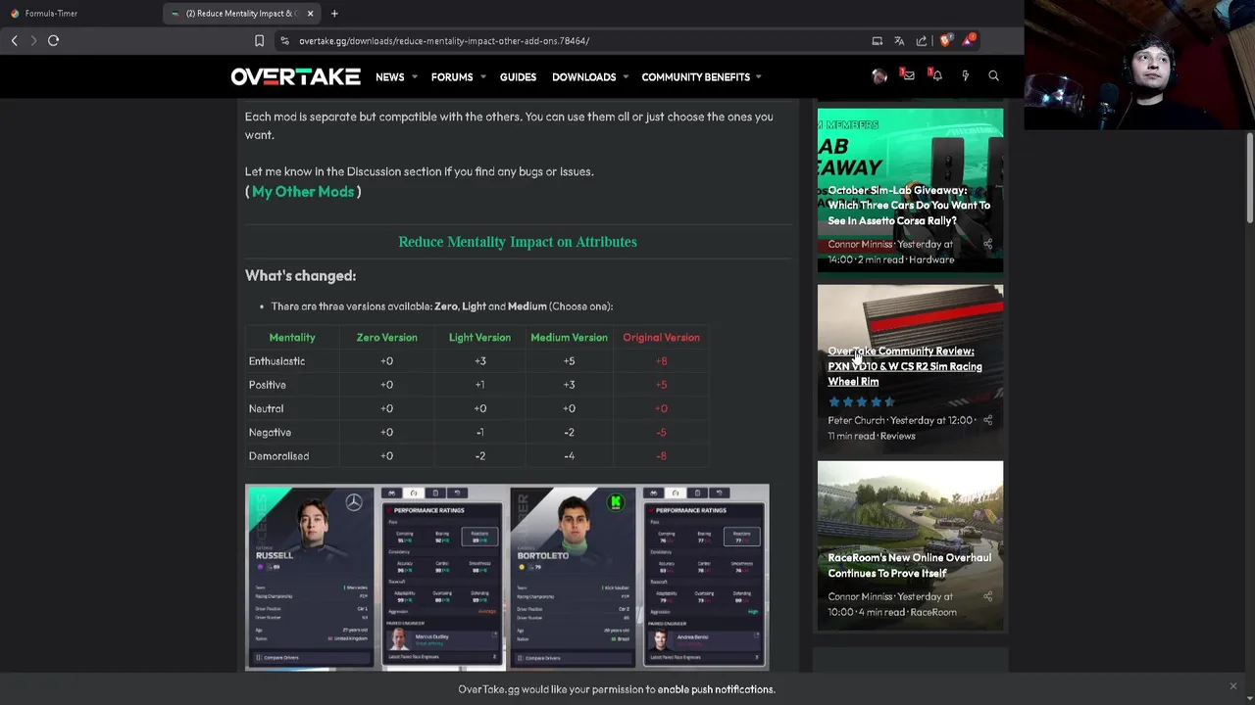Open the My Other Mods link
Viewport: 1255px width, 705px height.
point(303,192)
